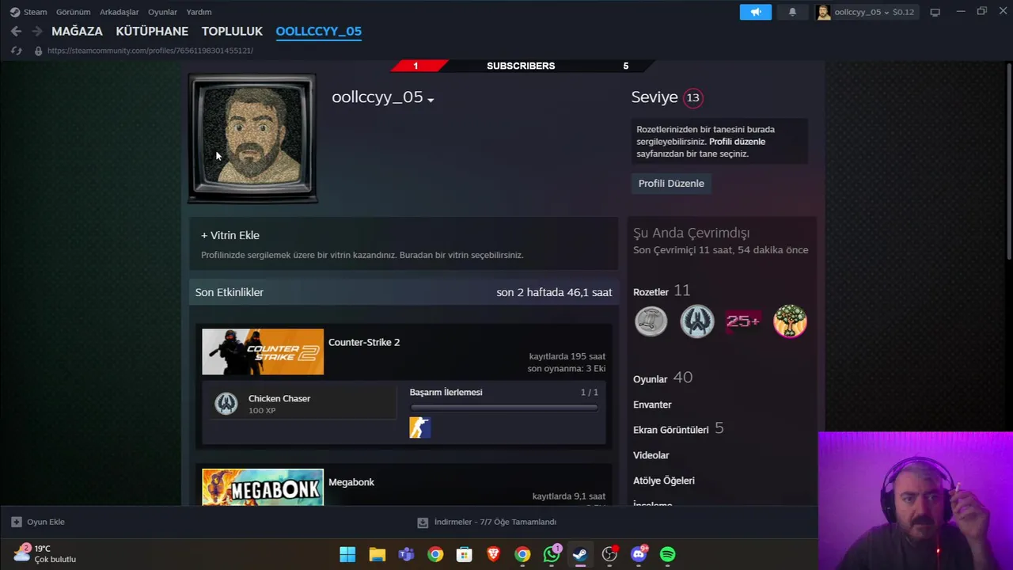Click the 'son 2 haftada 46,1 saat' text
The image size is (1013, 570).
[554, 292]
